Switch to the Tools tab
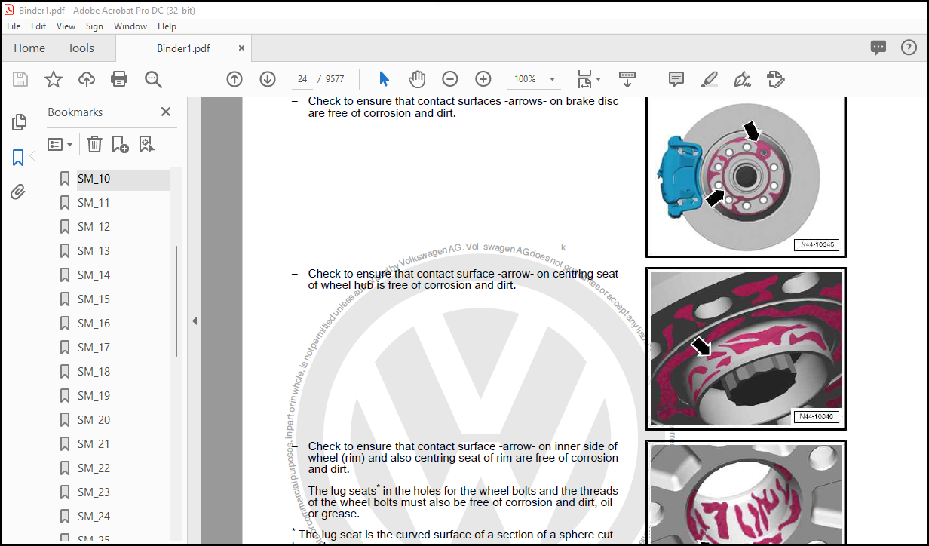This screenshot has width=929, height=546. (81, 48)
